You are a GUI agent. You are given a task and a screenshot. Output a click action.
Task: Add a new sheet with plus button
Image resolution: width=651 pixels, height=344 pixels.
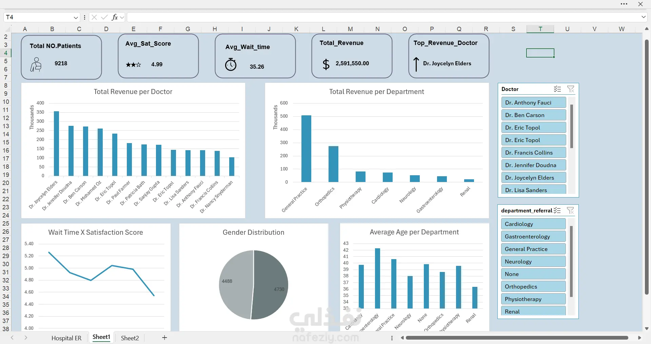164,338
